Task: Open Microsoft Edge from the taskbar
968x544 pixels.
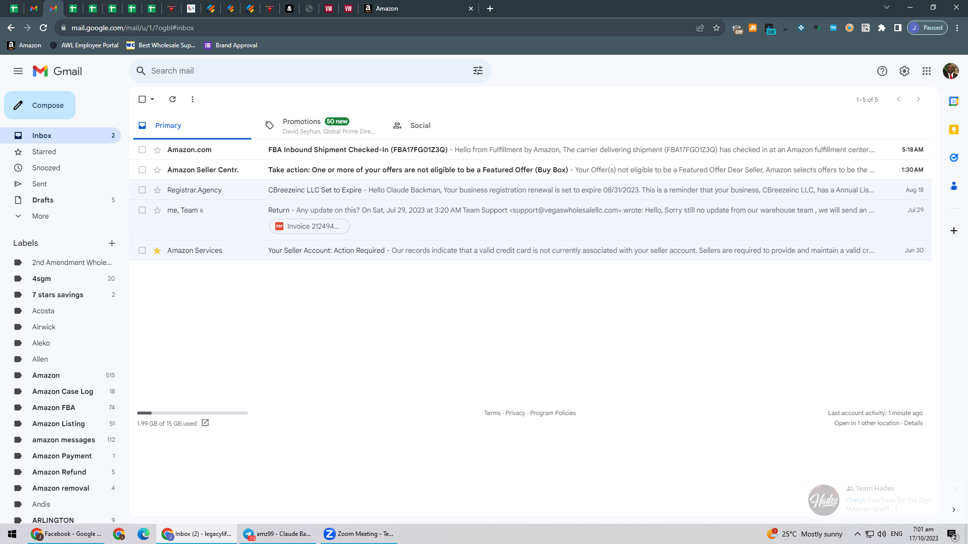Action: coord(144,534)
